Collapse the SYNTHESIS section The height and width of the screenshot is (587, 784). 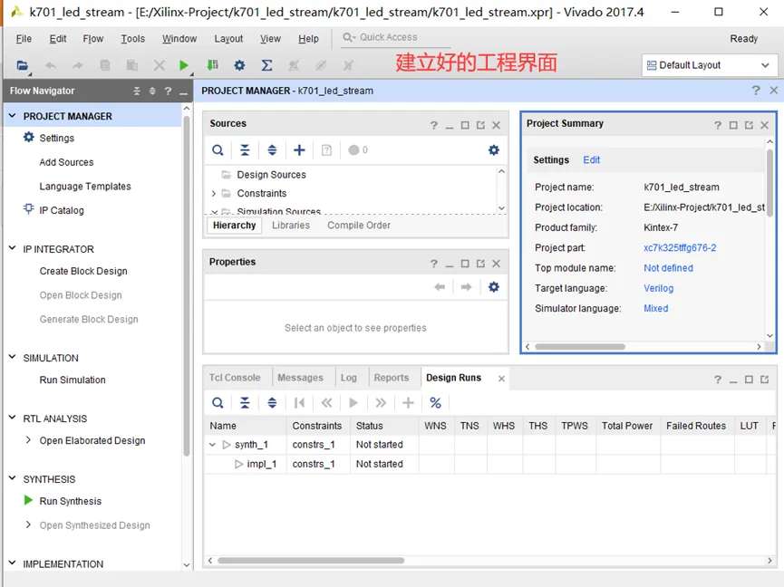13,478
